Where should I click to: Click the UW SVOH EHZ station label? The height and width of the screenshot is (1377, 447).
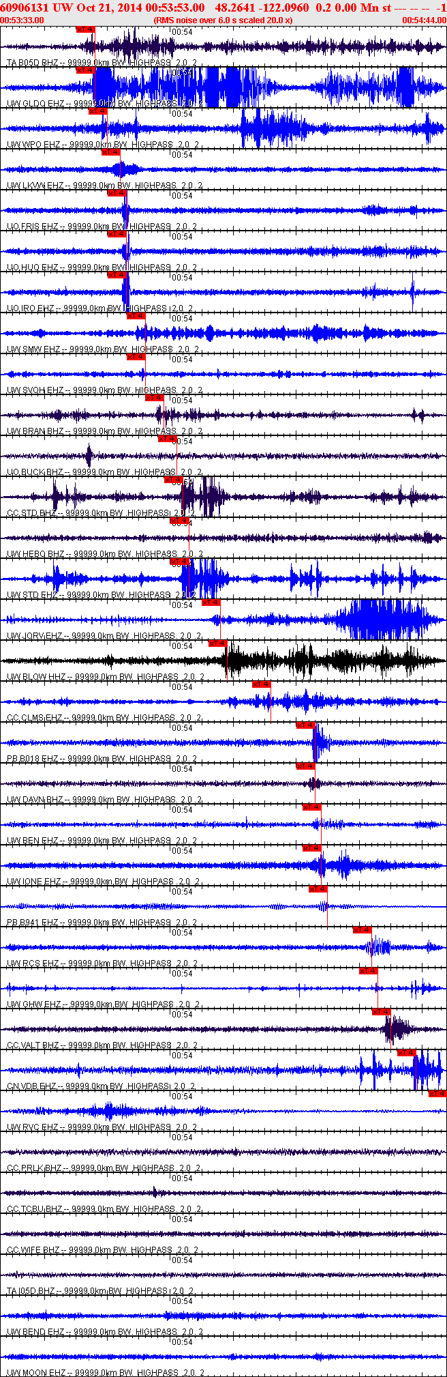pyautogui.click(x=105, y=390)
